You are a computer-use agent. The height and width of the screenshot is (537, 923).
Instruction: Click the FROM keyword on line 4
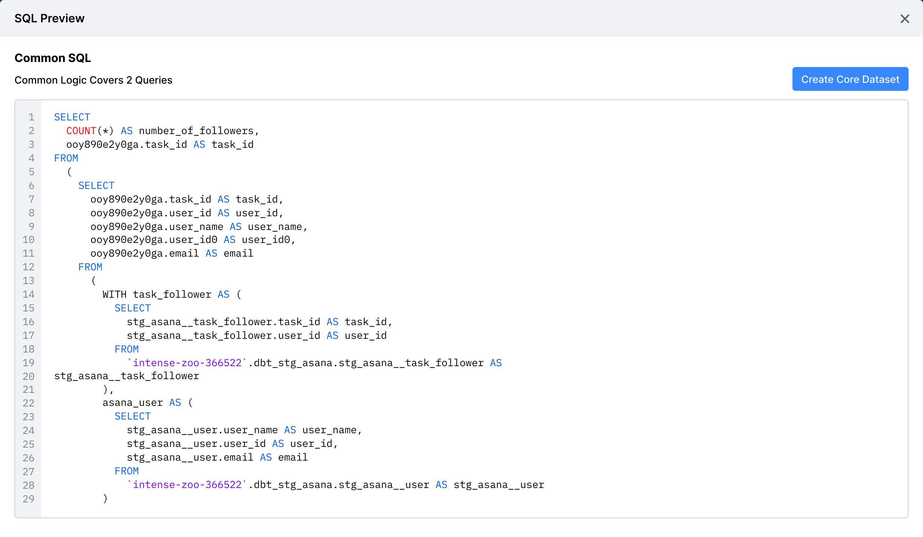point(66,158)
